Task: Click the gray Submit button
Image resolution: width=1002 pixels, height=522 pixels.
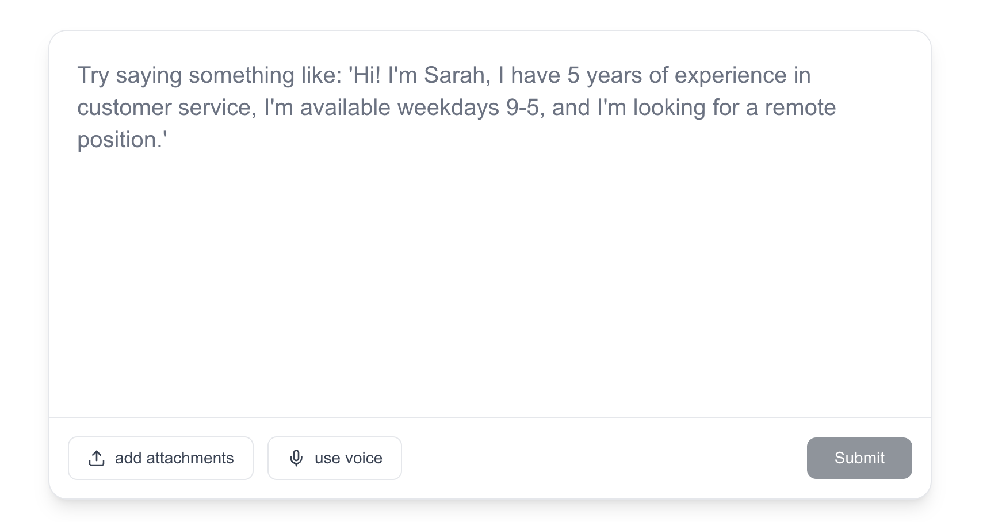Action: click(x=859, y=458)
